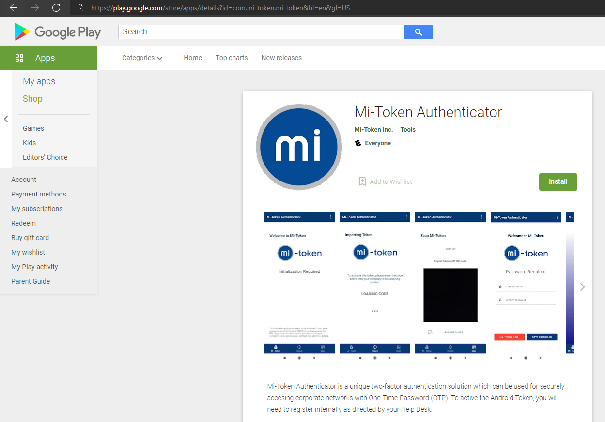The width and height of the screenshot is (605, 422).
Task: Click the browser back arrow
Action: (x=14, y=8)
